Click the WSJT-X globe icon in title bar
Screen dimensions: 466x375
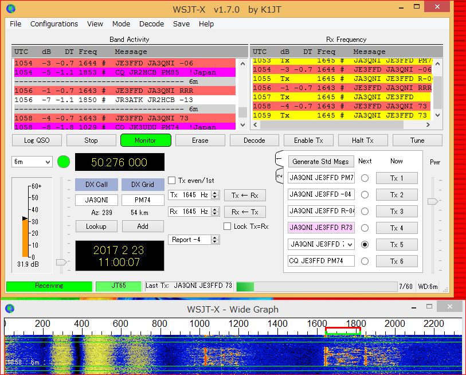click(x=10, y=8)
